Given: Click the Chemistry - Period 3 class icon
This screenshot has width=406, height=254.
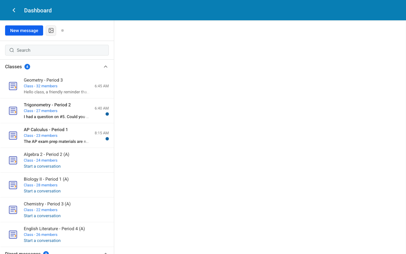Looking at the screenshot, I should tap(13, 210).
